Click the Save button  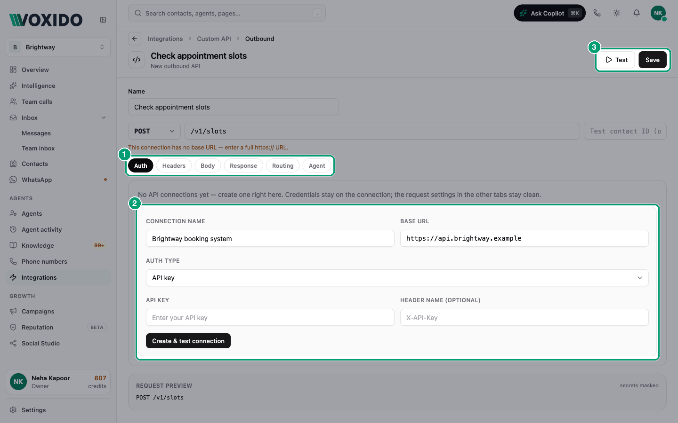coord(653,60)
